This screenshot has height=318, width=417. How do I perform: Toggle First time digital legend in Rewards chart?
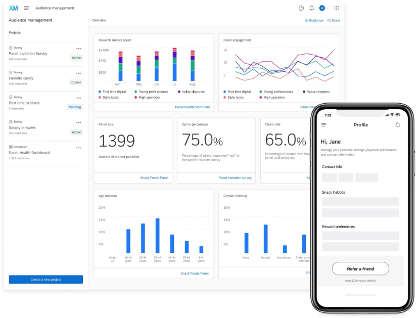[112, 92]
